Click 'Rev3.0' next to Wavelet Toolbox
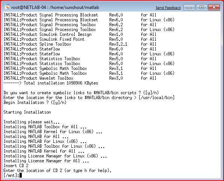Screen dimensions: 224x181 pos(116,78)
